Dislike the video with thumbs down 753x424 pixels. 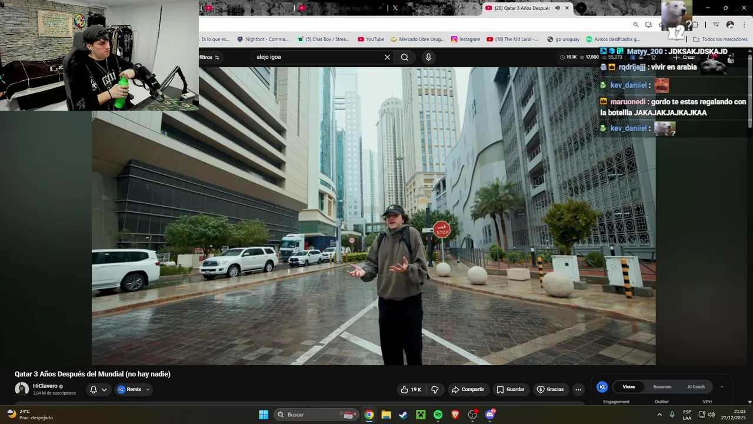click(x=435, y=389)
